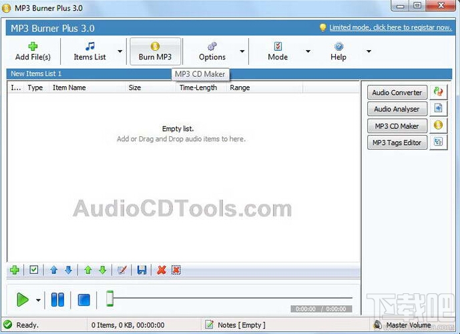
Task: Click the I... index column header
Action: (16, 88)
